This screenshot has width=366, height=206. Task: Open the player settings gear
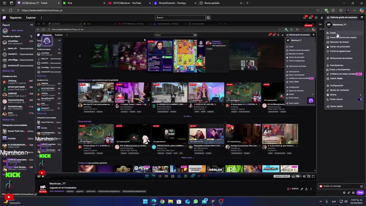304,176
